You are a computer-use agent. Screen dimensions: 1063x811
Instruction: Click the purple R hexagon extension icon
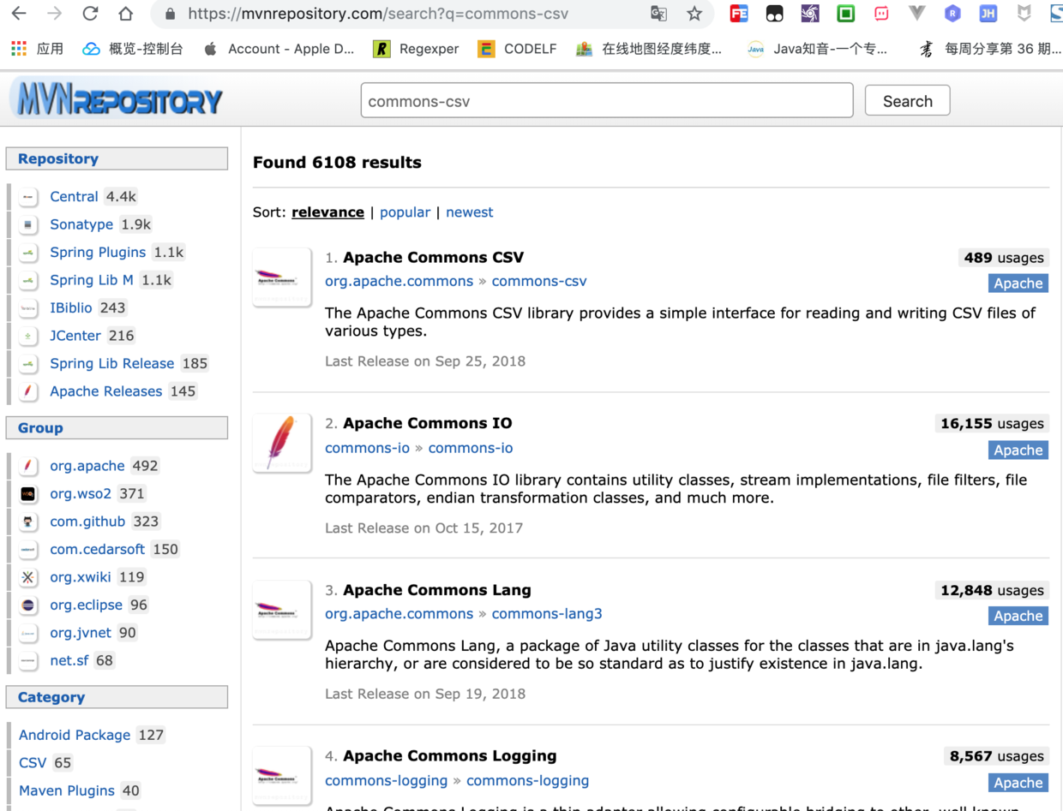(x=951, y=15)
